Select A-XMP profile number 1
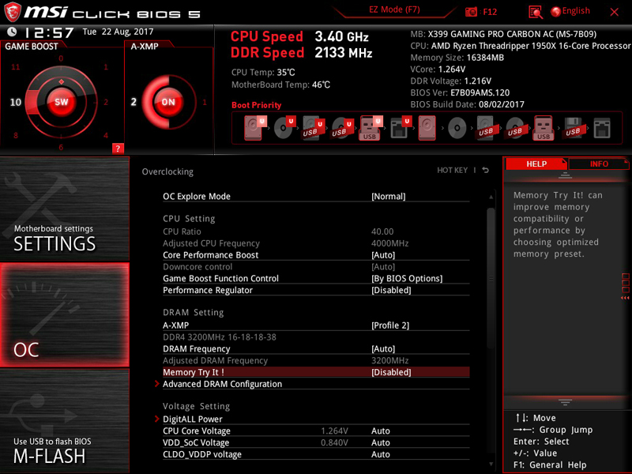 pyautogui.click(x=205, y=102)
